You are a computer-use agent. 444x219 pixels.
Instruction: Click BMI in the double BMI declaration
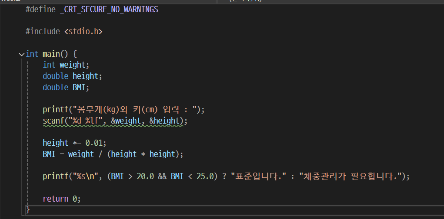click(x=79, y=88)
